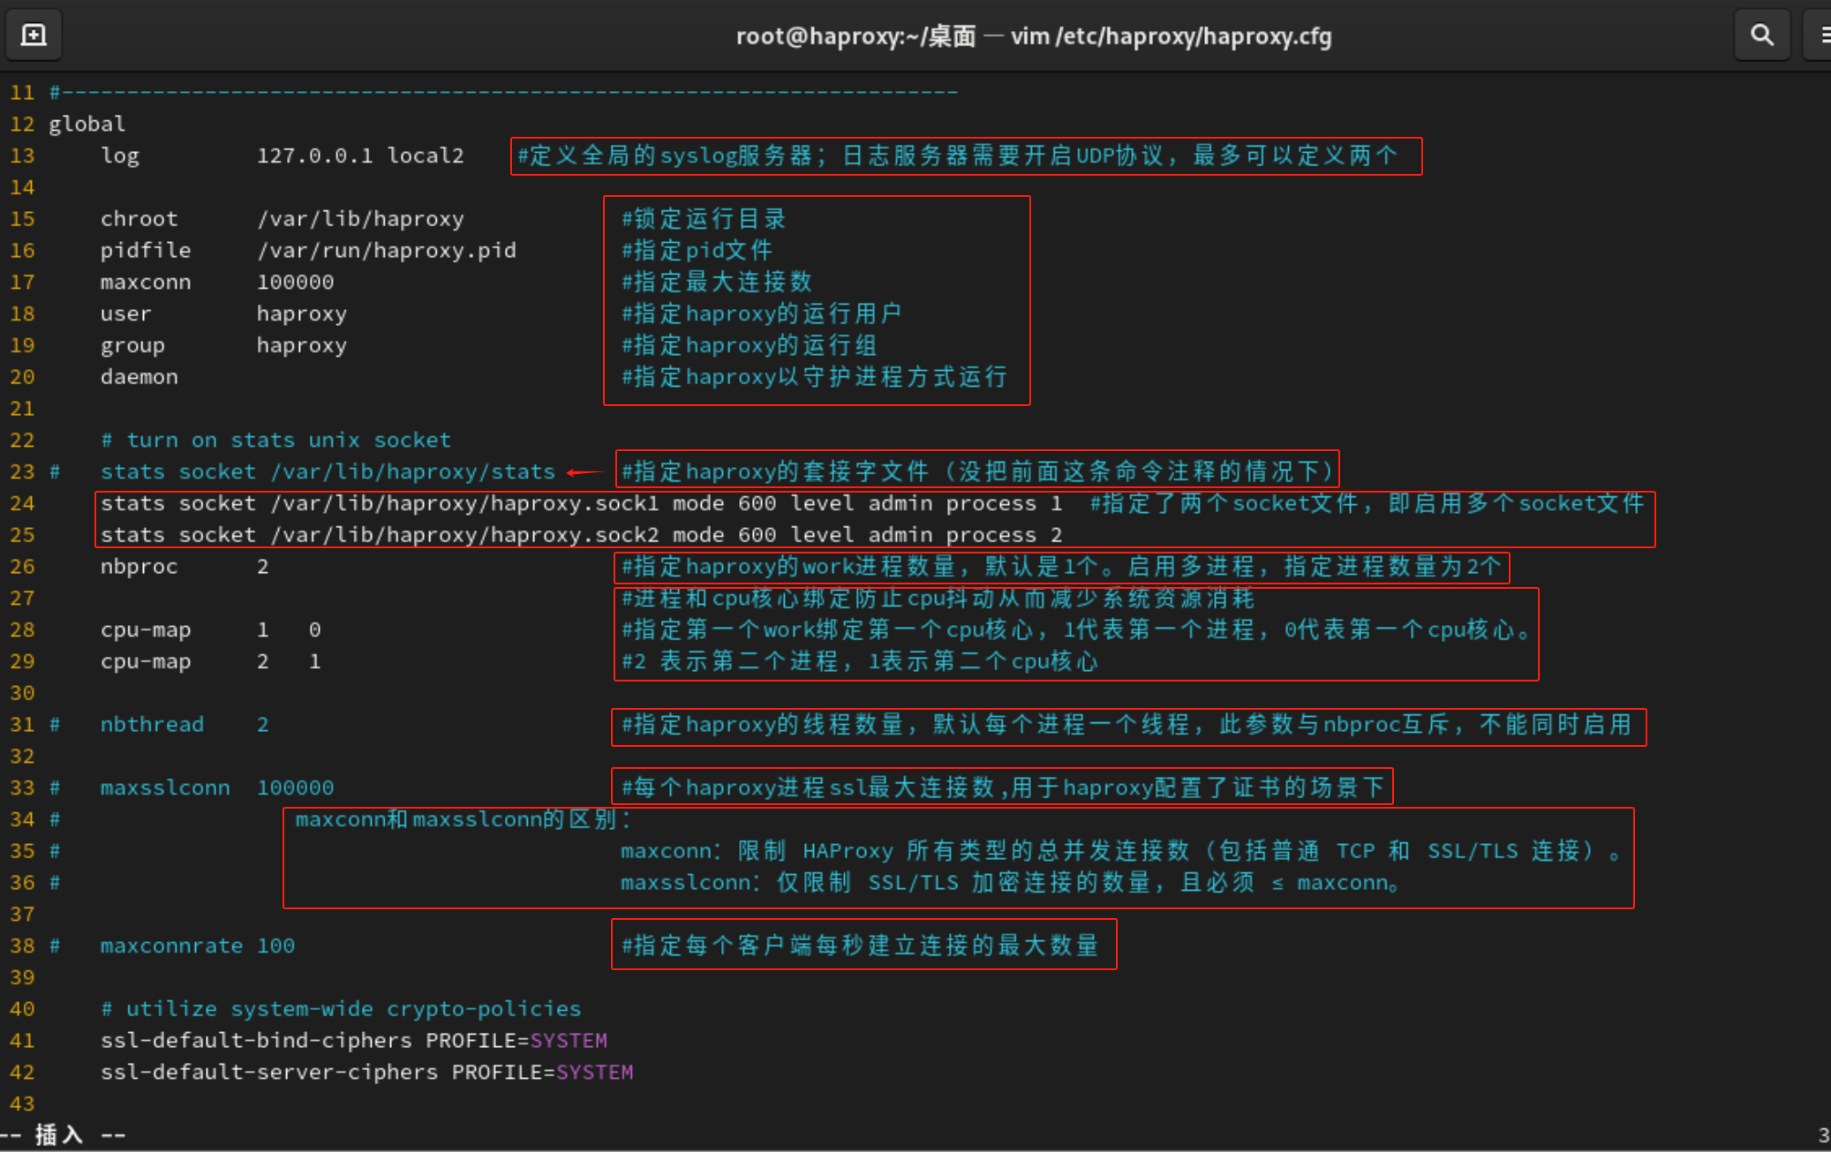Place cursor on the 'global' line
The width and height of the screenshot is (1831, 1152).
(87, 124)
